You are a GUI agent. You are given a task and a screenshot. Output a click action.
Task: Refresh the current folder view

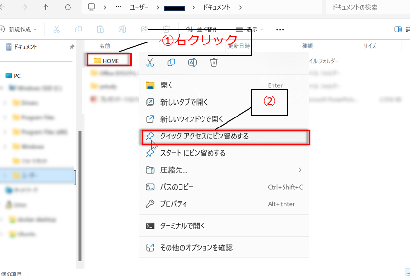tap(68, 7)
